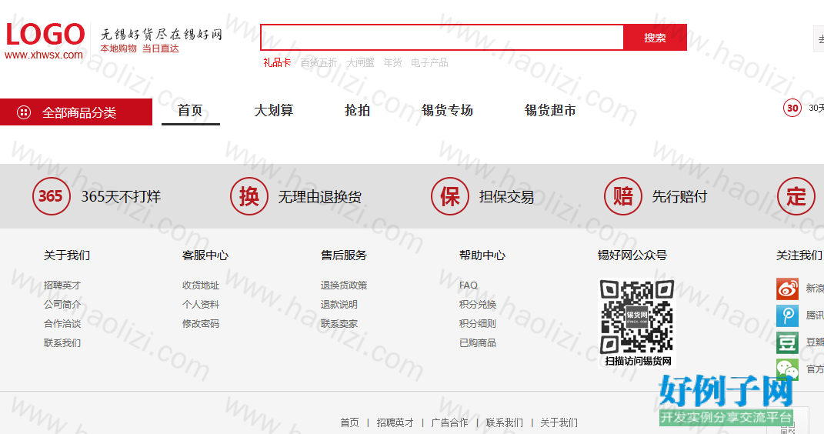Select the 年货 hot keyword
This screenshot has height=434, width=824.
point(392,62)
